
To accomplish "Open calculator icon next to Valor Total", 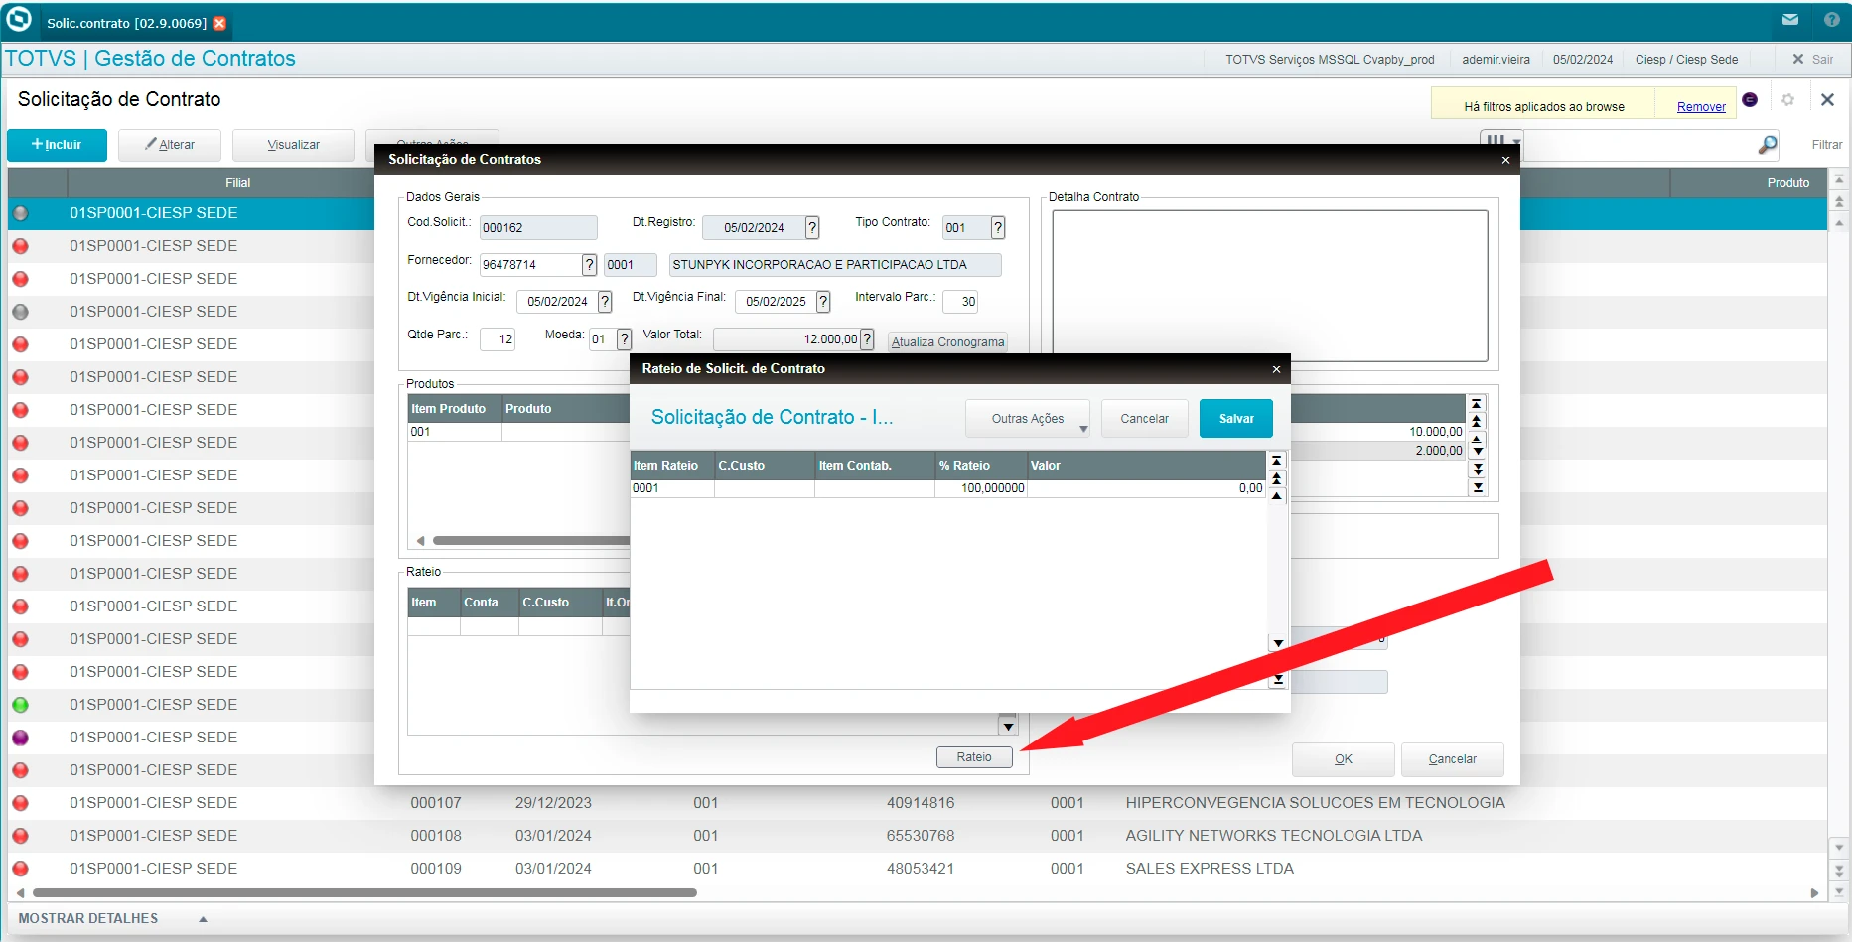I will (x=867, y=339).
